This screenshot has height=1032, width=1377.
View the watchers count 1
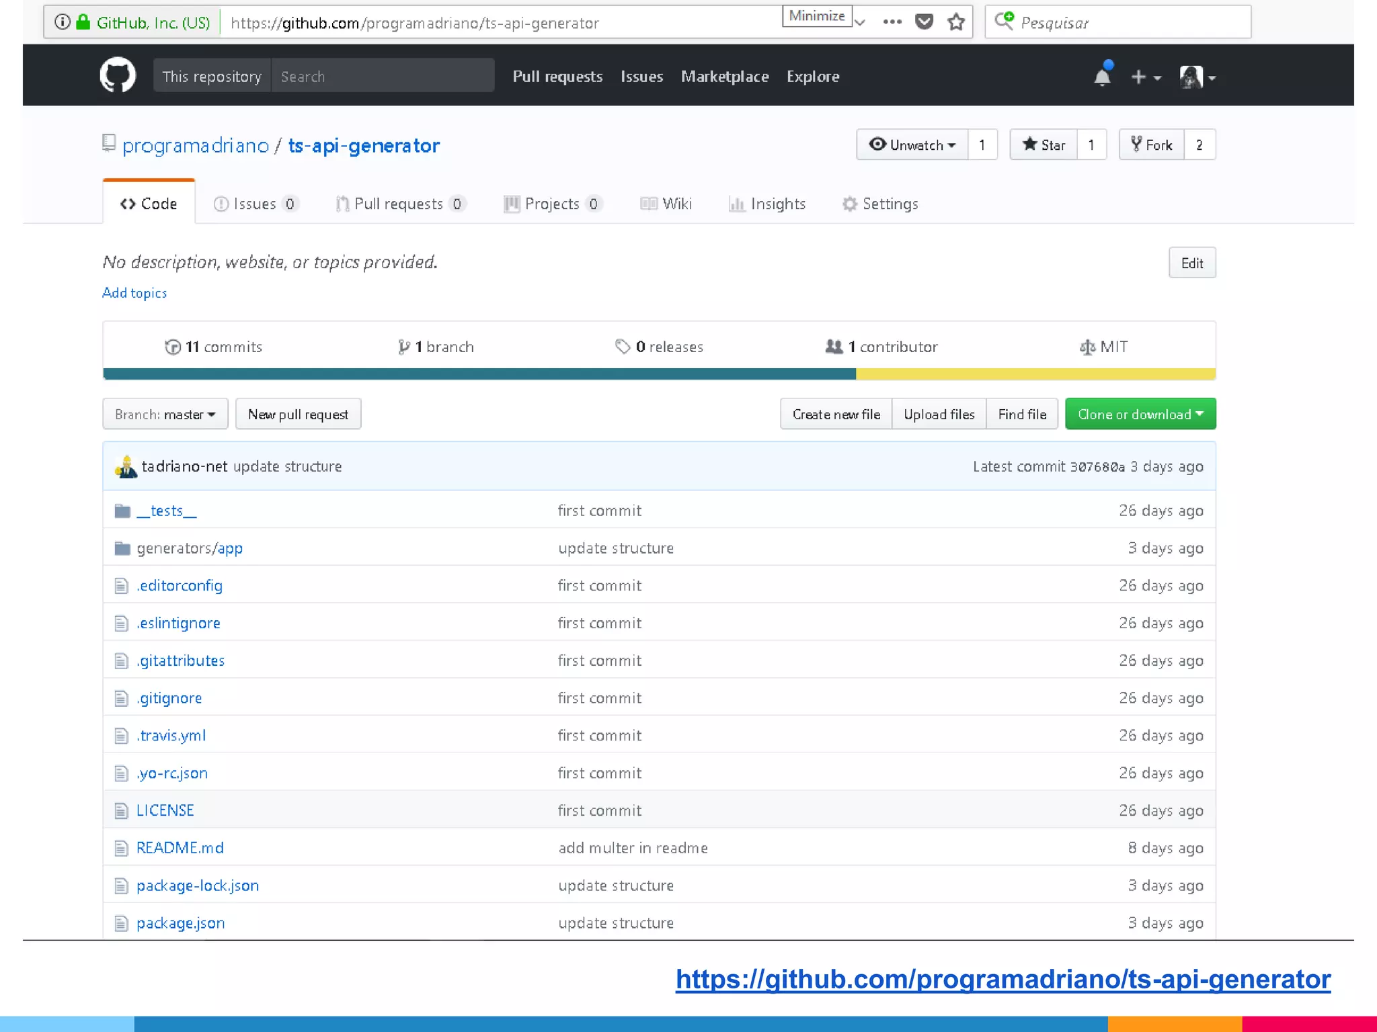tap(982, 144)
